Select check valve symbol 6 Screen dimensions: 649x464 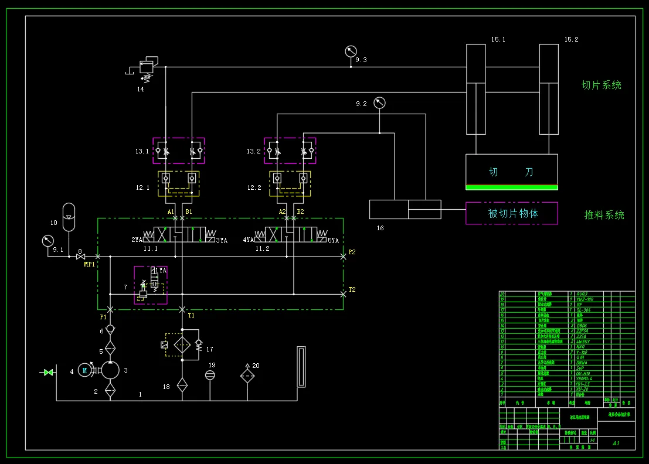pos(110,330)
